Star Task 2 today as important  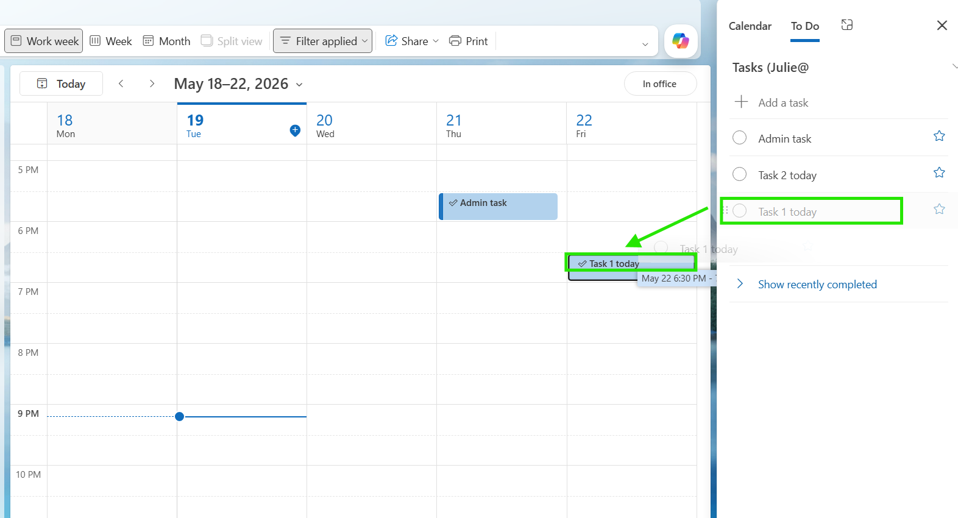[x=939, y=172]
